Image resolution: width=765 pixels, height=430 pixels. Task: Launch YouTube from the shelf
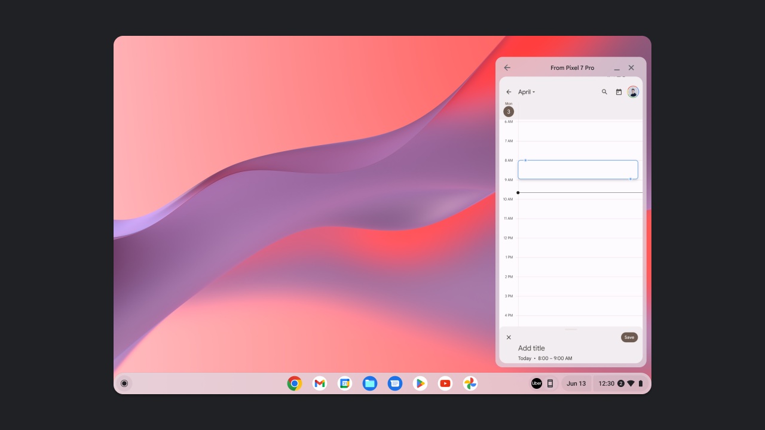click(x=445, y=383)
